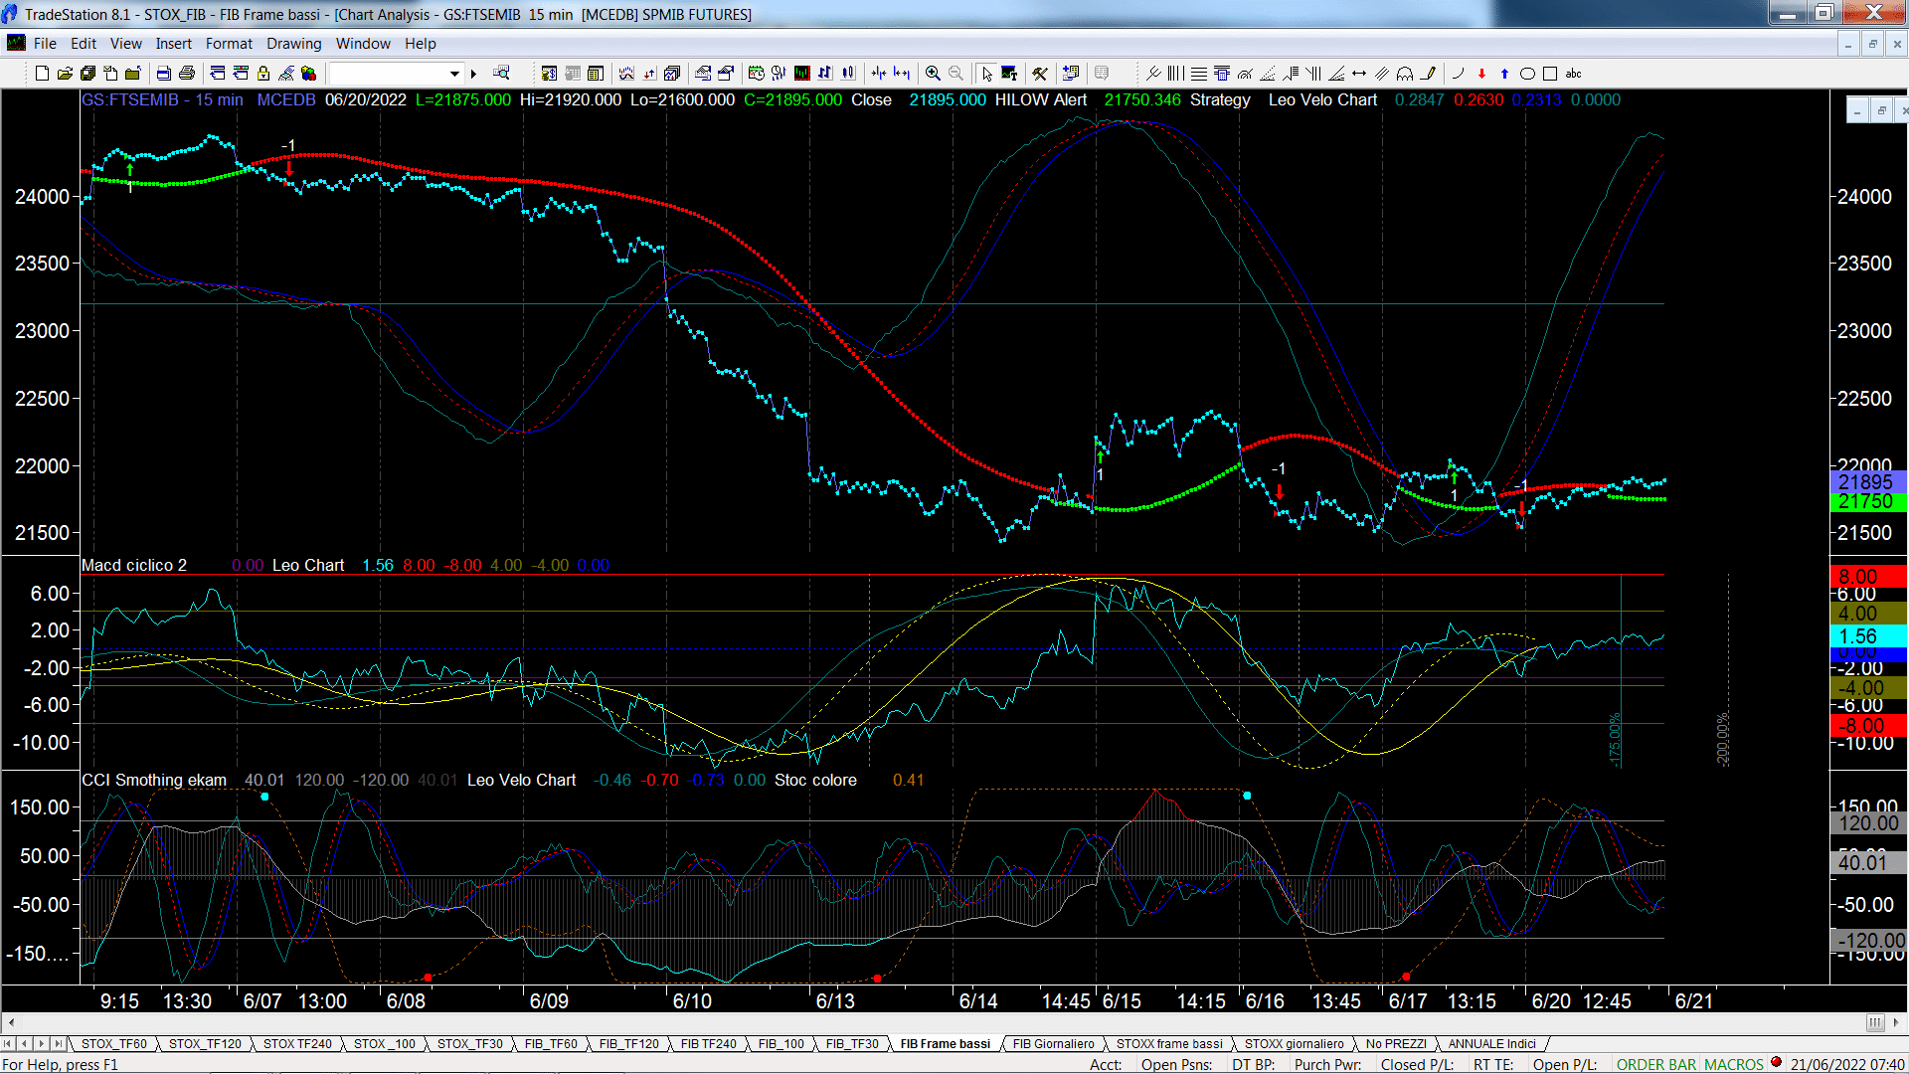Click the expand bar spacing icon
Screen dimensions: 1909x1074
click(x=901, y=74)
